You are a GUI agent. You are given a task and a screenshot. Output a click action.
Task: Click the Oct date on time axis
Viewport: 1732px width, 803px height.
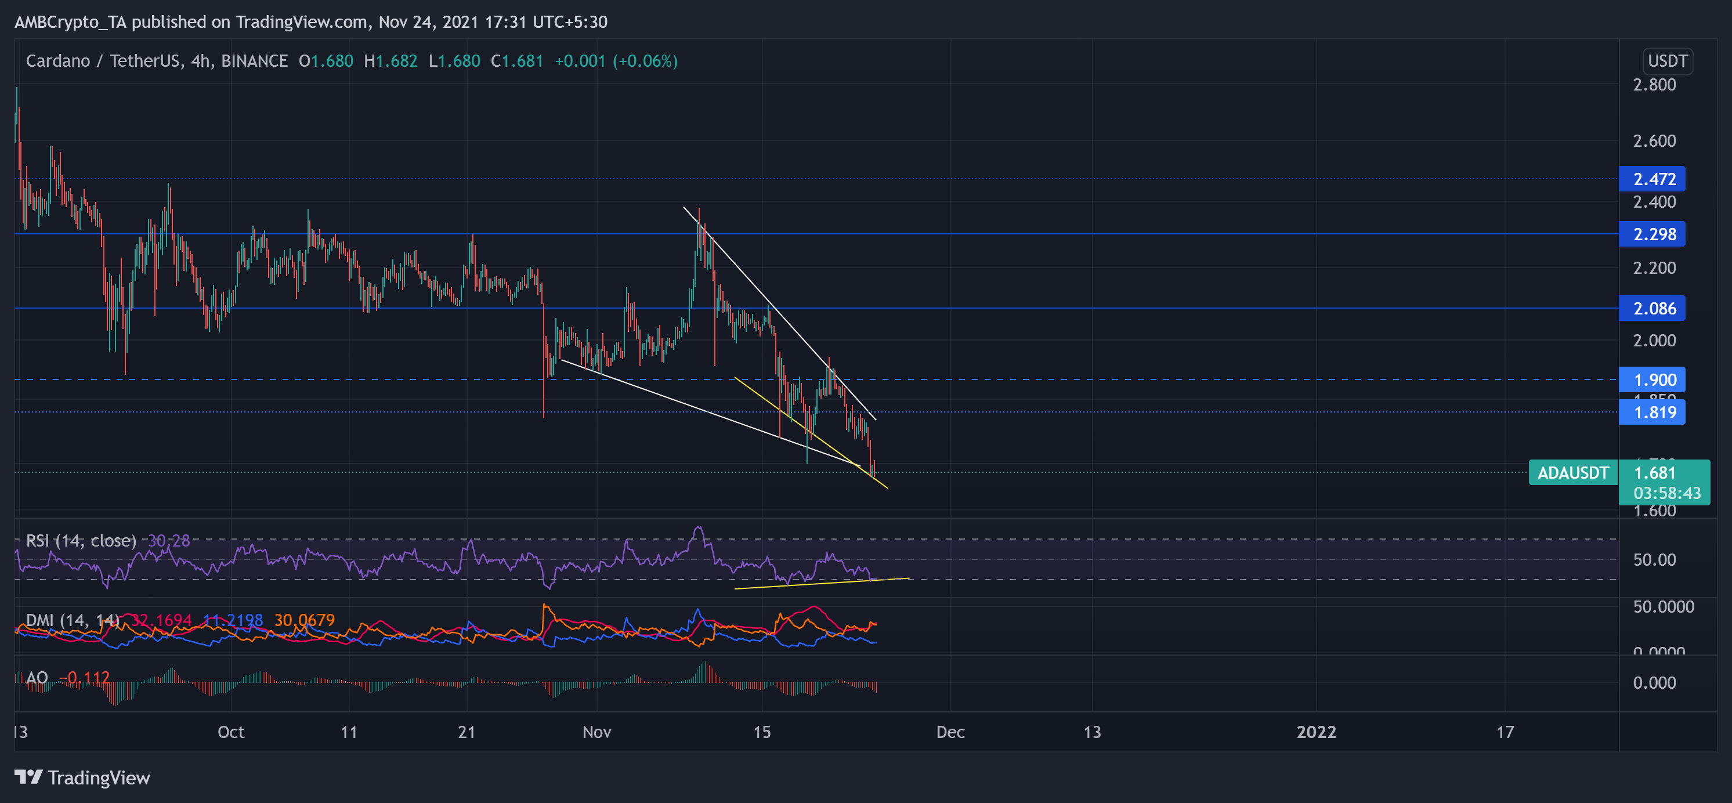click(x=230, y=732)
